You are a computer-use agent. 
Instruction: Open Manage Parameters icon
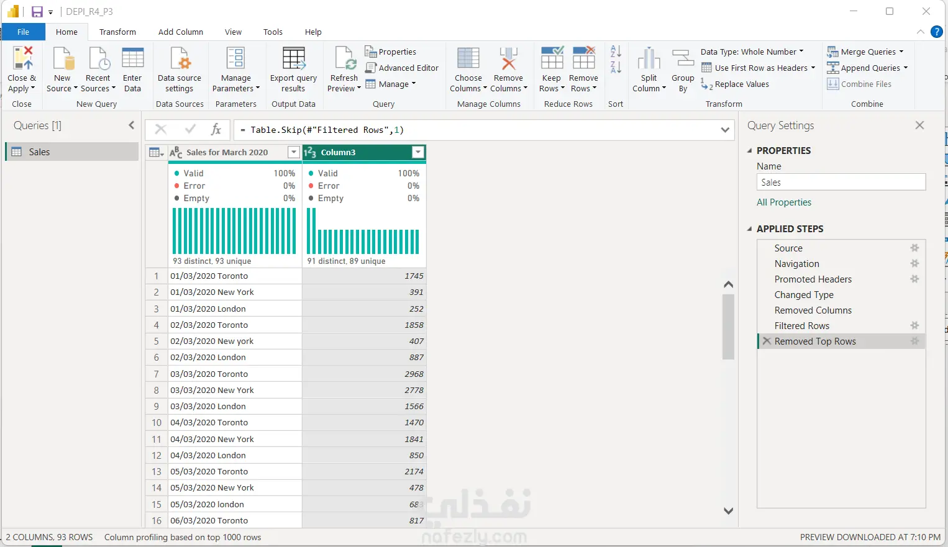point(236,58)
